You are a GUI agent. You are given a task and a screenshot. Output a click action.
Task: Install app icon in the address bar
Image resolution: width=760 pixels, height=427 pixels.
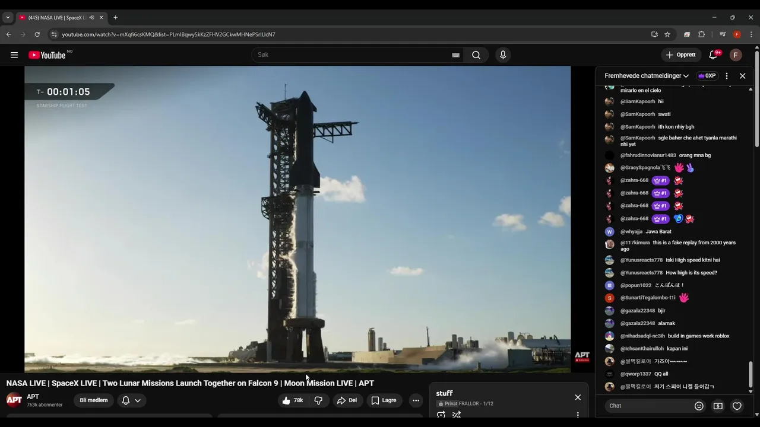point(654,34)
